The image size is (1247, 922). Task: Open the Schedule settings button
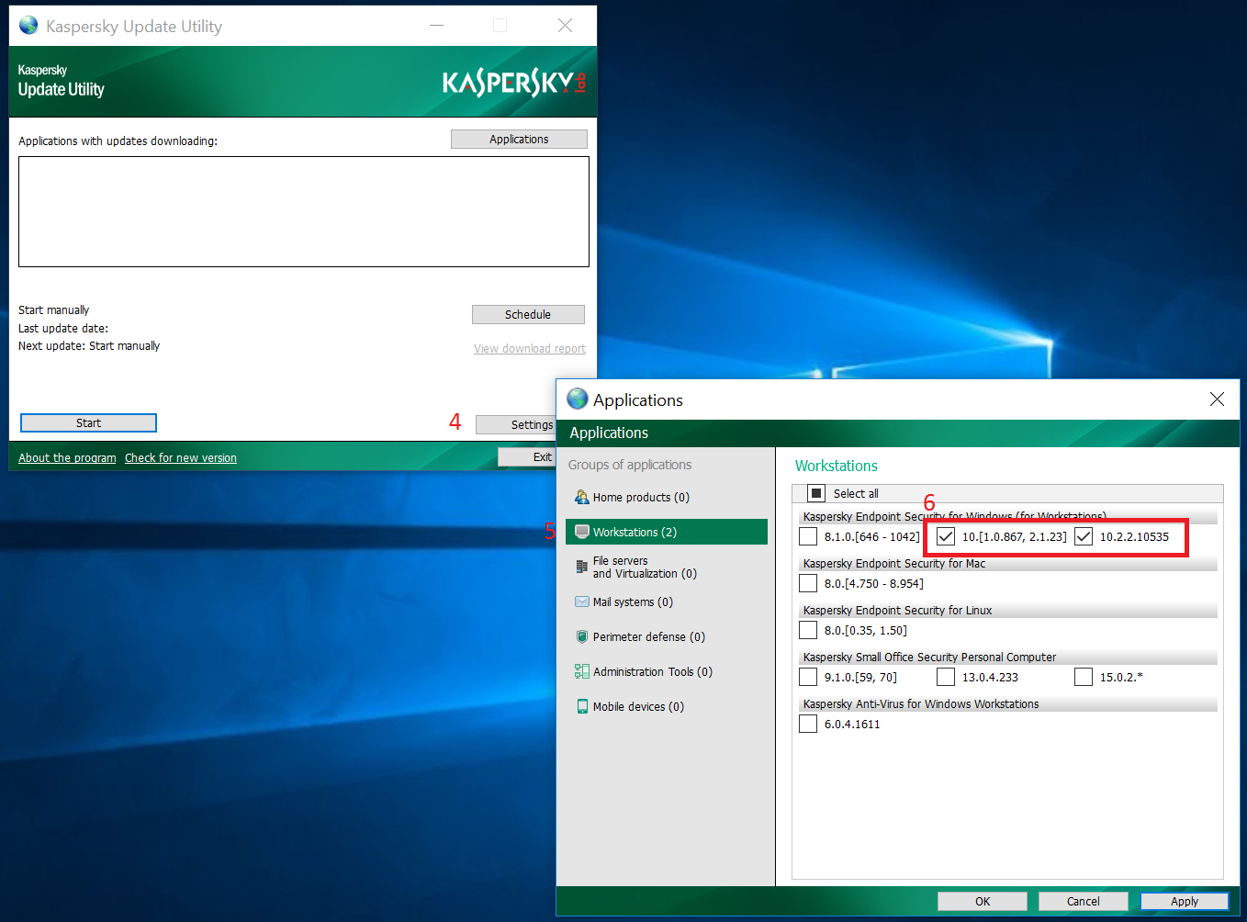tap(528, 314)
